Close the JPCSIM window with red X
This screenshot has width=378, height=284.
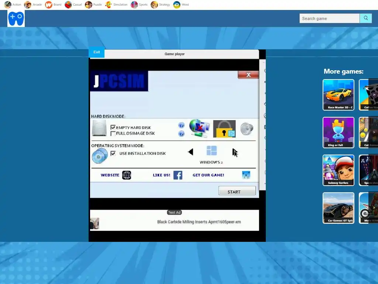tap(248, 75)
